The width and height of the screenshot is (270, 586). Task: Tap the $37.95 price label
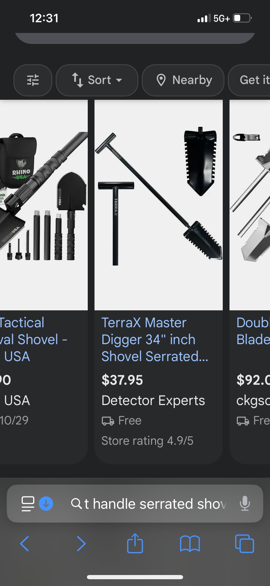[122, 380]
